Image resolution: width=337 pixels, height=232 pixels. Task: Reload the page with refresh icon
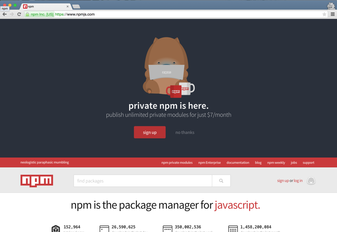point(19,14)
